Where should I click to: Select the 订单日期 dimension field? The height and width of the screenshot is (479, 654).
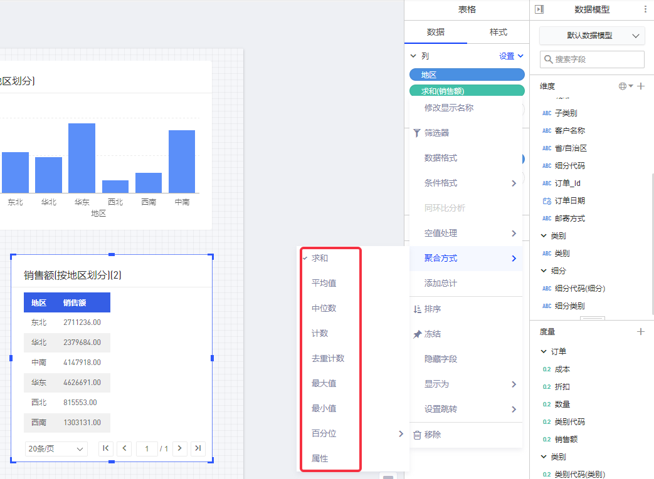click(569, 201)
